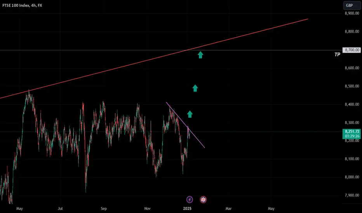362x213 pixels.
Task: Click the 8,400.00 price axis label
Action: pos(352,104)
